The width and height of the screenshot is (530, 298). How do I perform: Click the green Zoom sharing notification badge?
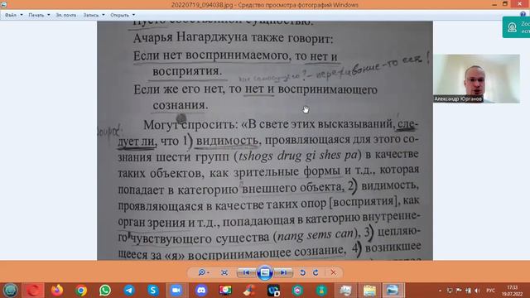[x=517, y=27]
